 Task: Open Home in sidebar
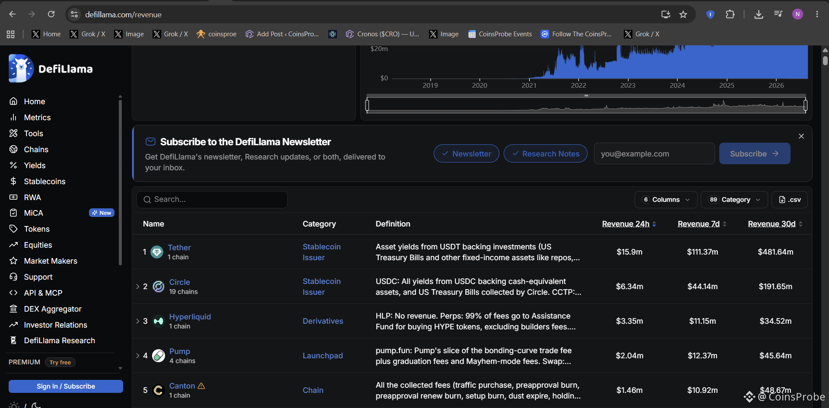point(35,102)
